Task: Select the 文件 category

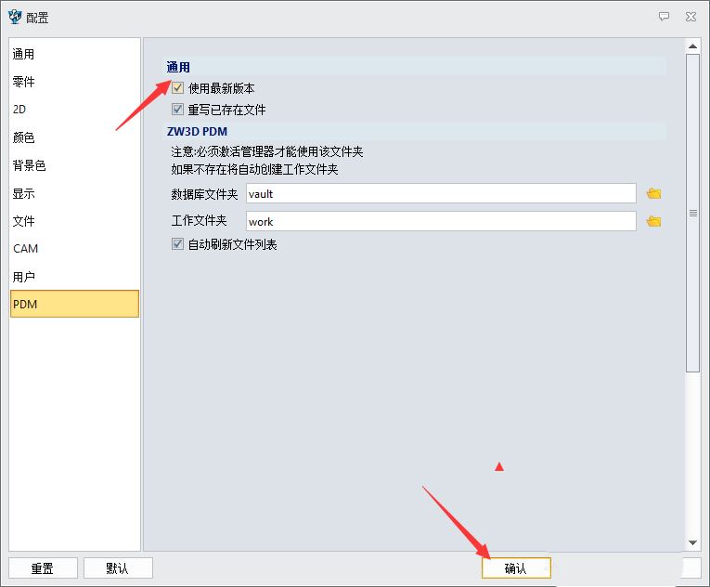Action: 24,222
